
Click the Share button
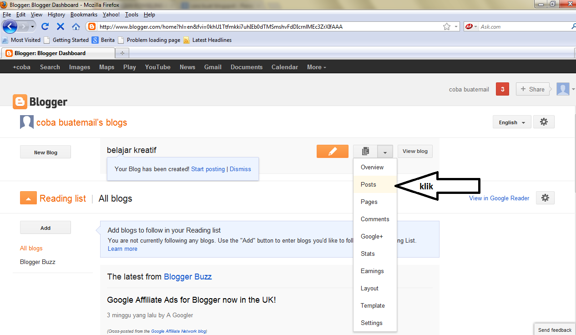(532, 89)
